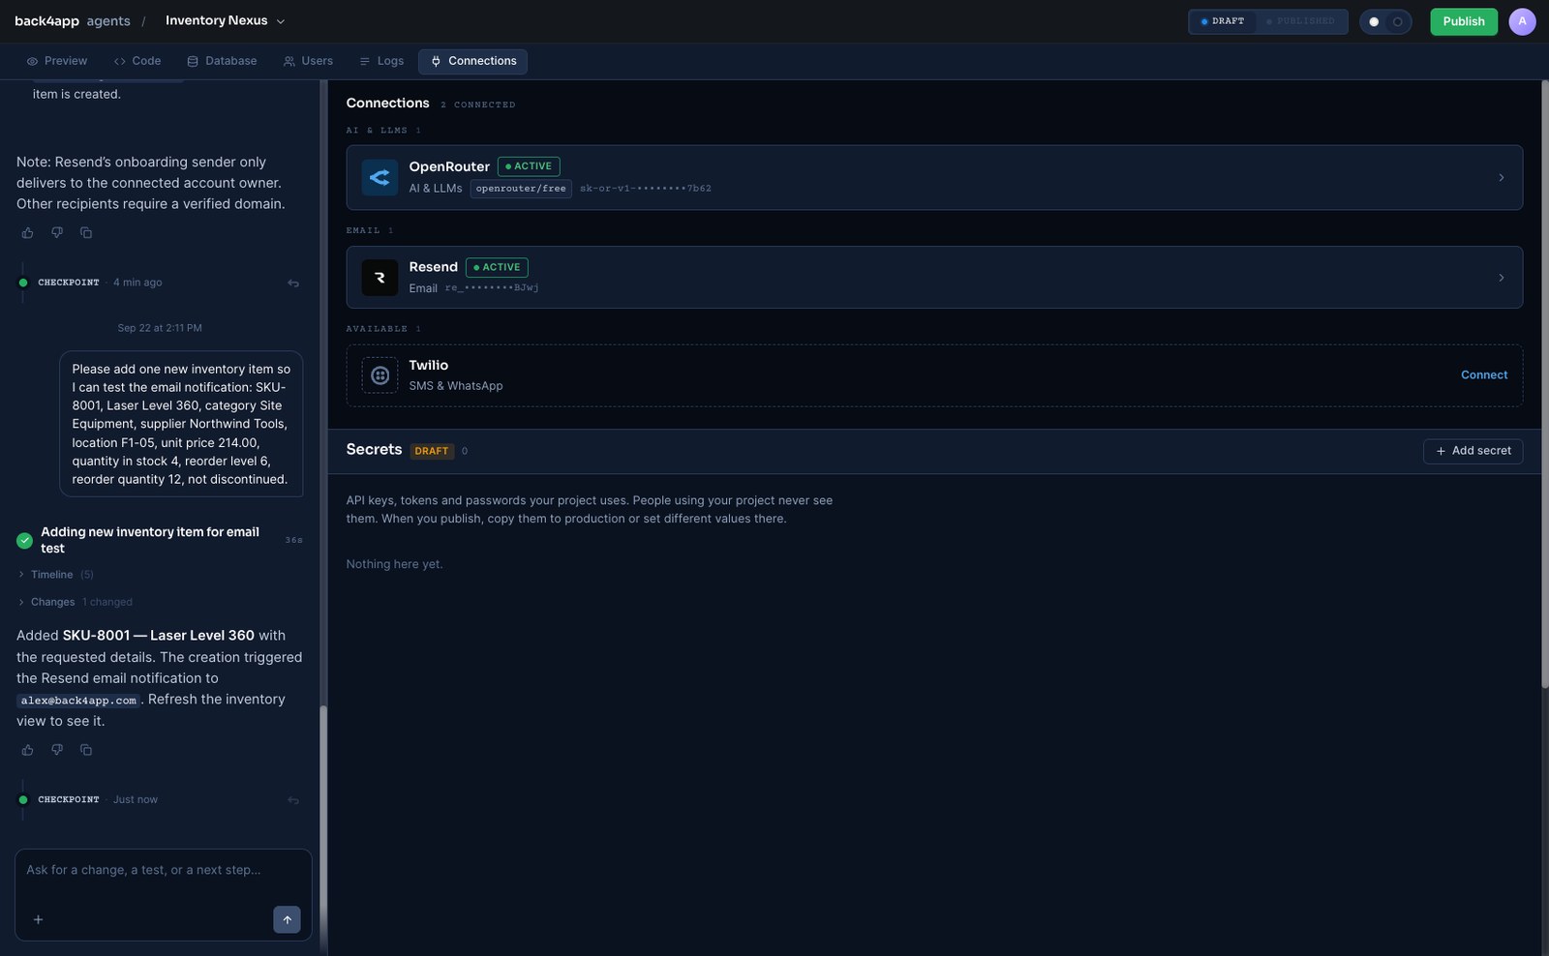Click the alex@back4app.com email chip
The width and height of the screenshot is (1549, 956).
(x=78, y=701)
